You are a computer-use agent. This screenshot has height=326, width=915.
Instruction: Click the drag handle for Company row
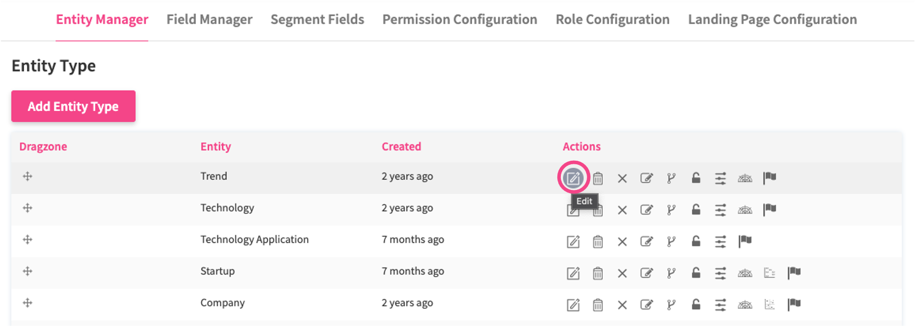[28, 303]
